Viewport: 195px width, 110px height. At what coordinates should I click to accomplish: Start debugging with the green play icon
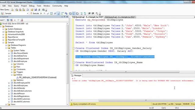pos(41,13)
